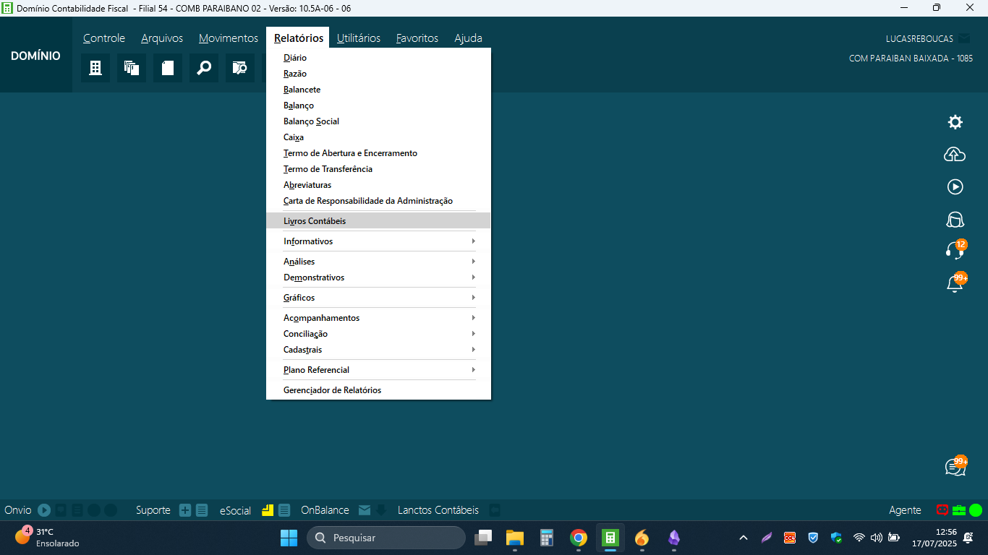This screenshot has width=988, height=555.
Task: Click the yellow eSocial status icon
Action: [x=268, y=510]
